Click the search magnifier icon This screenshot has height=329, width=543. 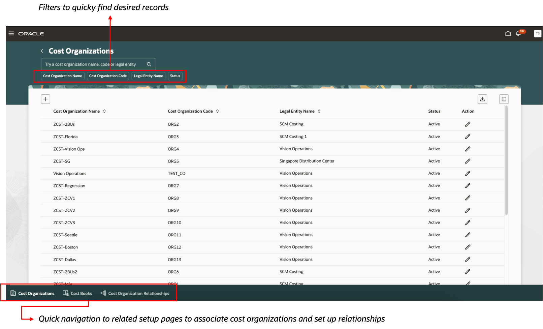(x=149, y=64)
